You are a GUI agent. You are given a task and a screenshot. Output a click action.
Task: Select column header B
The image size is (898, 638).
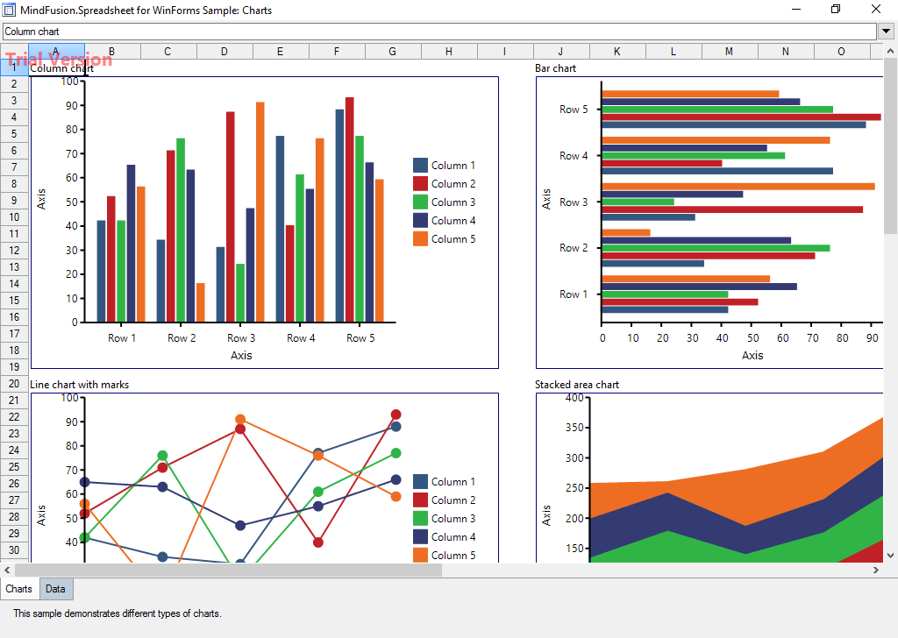point(111,51)
